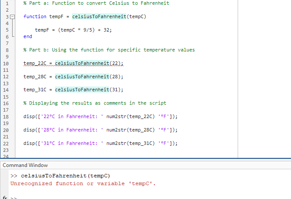291x199 pixels.
Task: Click line number 12 in the gutter
Action: pyautogui.click(x=6, y=77)
